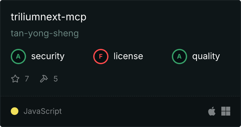The width and height of the screenshot is (241, 127).
Task: Click the star count 7
Action: point(27,79)
